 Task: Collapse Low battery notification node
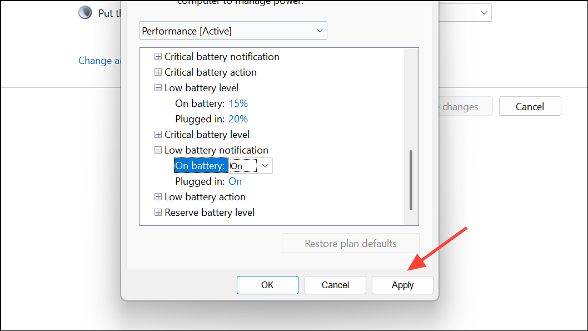pos(158,150)
